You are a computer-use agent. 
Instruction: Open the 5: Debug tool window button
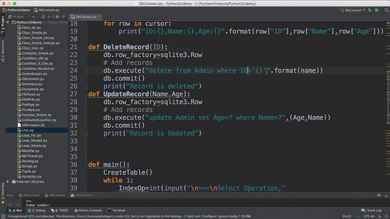(37, 210)
